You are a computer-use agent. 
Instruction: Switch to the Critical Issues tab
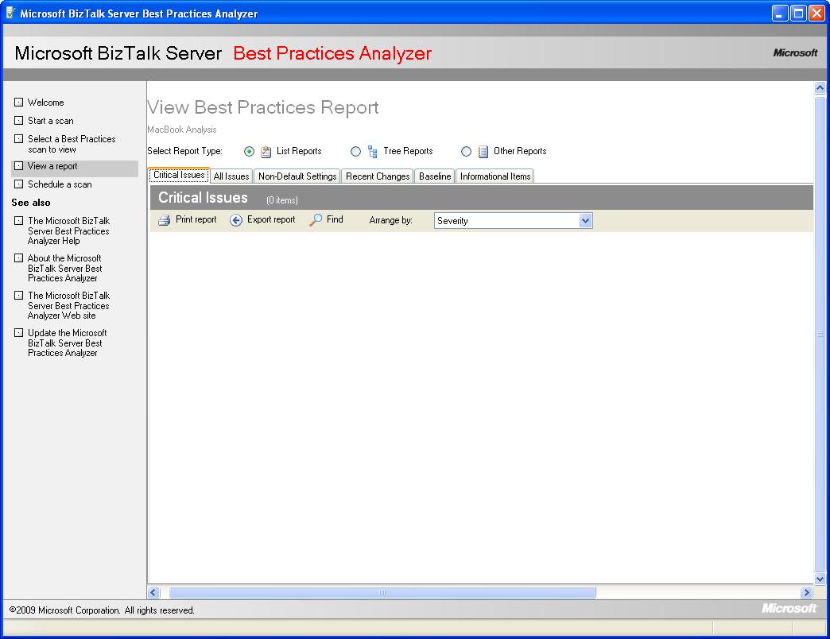[179, 175]
